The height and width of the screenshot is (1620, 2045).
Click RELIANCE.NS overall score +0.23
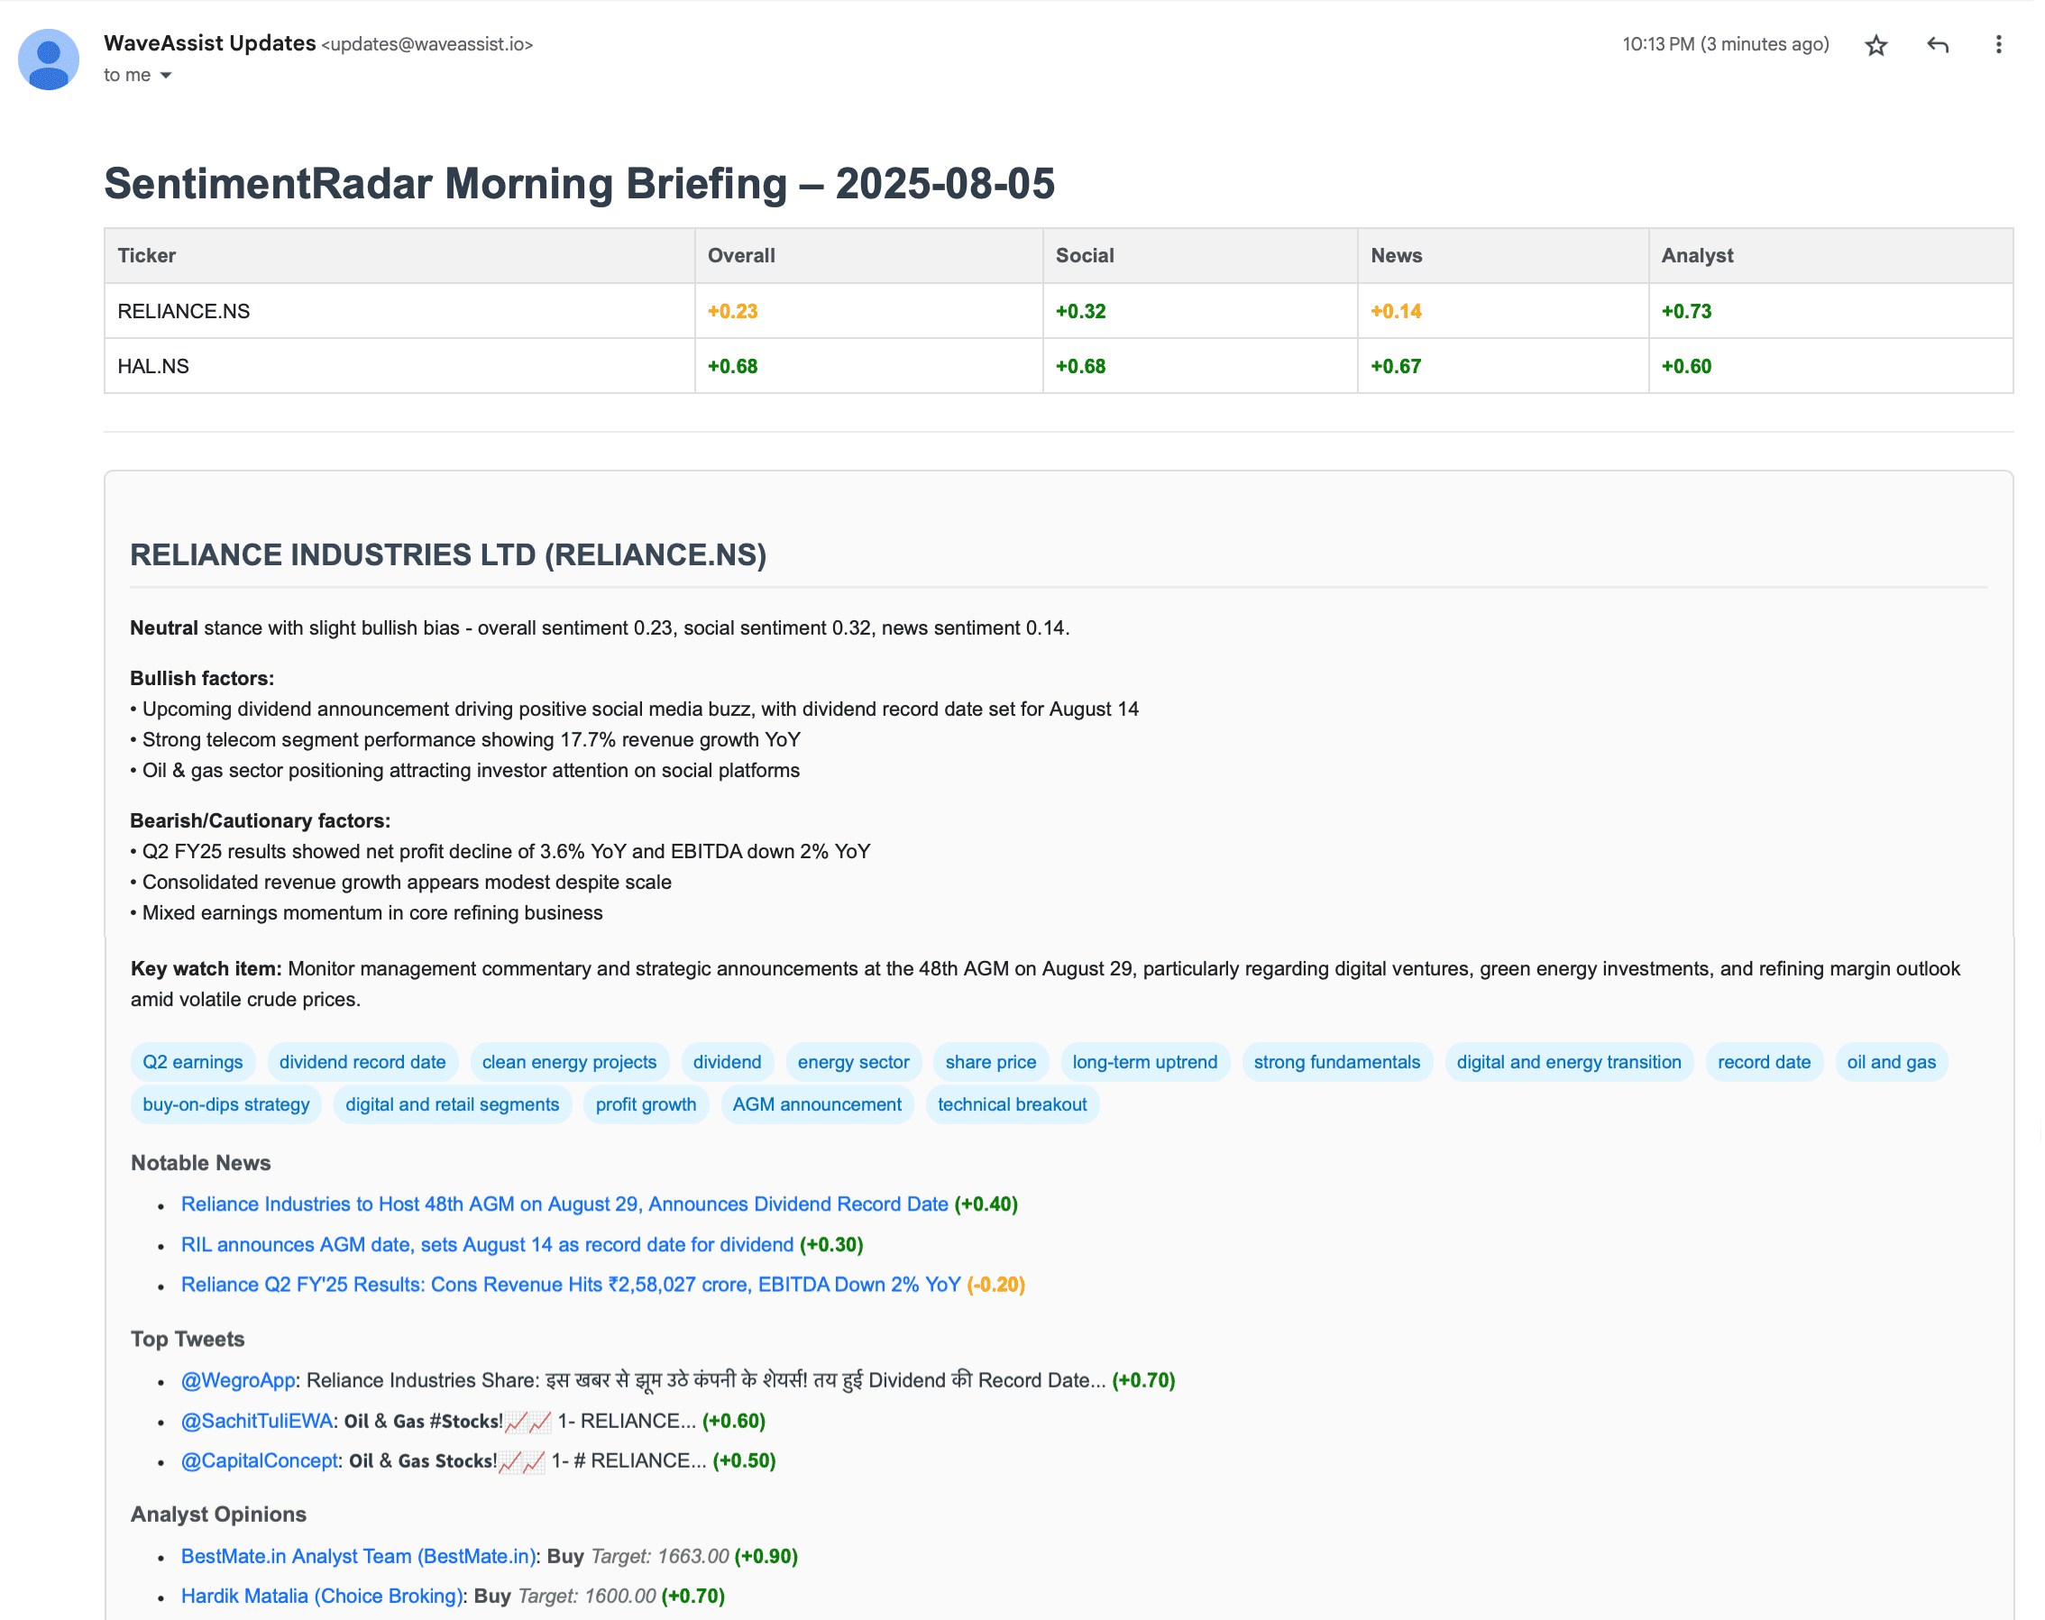pos(732,311)
